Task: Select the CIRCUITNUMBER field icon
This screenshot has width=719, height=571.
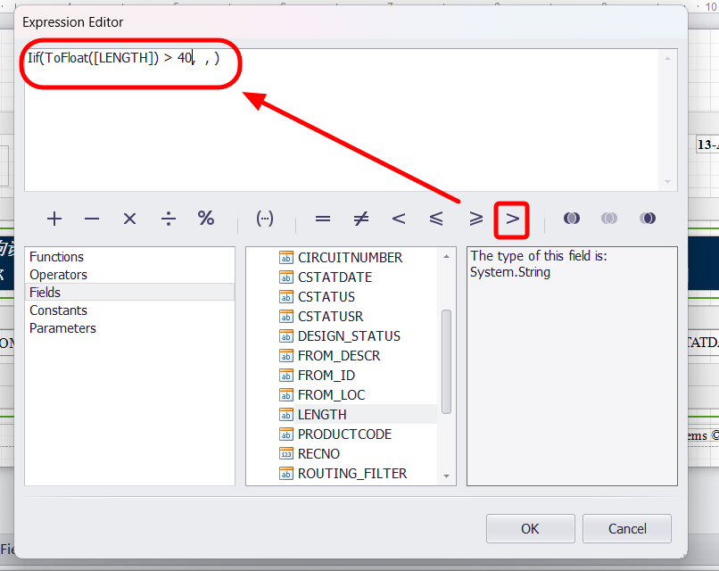Action: [x=286, y=258]
